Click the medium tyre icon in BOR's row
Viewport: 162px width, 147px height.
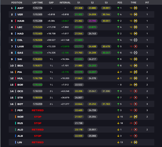pyautogui.click(x=136, y=85)
